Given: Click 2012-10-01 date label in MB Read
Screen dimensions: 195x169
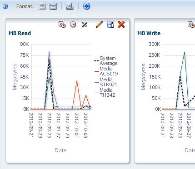Looking at the screenshot, I should [x=76, y=125].
